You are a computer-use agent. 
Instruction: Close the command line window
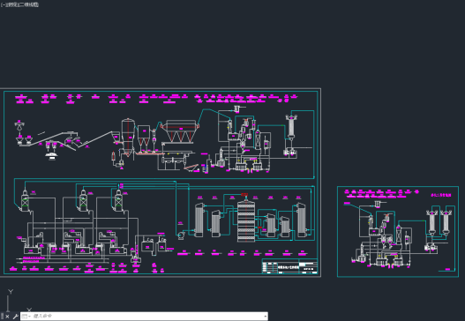point(8,317)
